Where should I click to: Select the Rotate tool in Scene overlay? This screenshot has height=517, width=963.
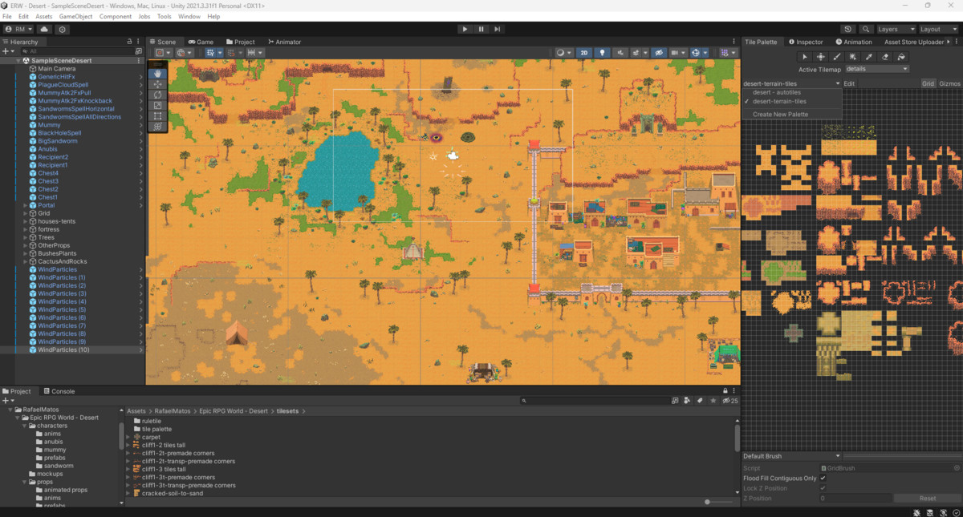pyautogui.click(x=158, y=95)
